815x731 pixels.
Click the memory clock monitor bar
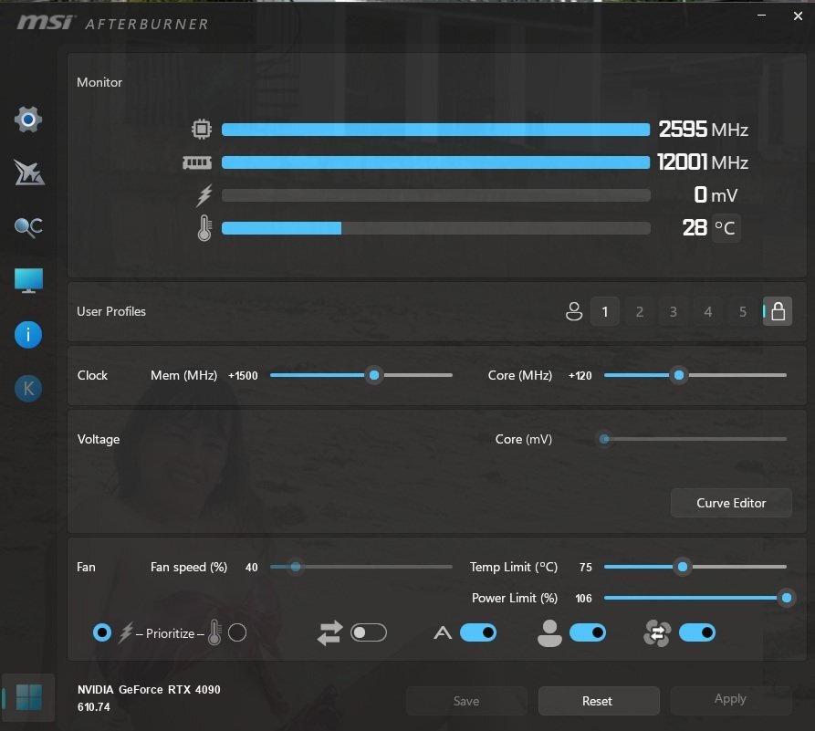(436, 162)
